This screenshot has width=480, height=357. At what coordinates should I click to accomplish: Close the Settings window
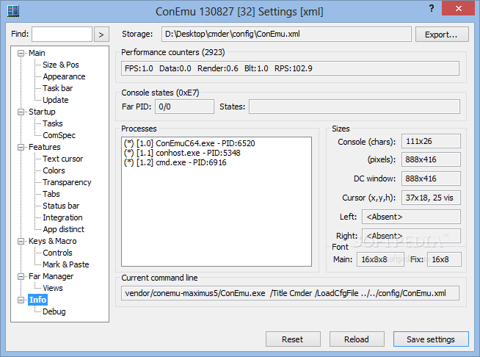458,9
